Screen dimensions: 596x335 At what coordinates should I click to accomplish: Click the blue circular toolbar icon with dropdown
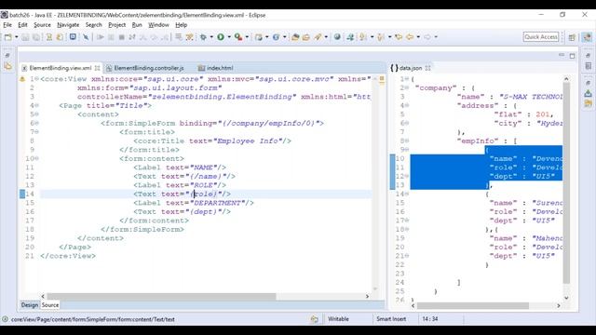point(276,37)
